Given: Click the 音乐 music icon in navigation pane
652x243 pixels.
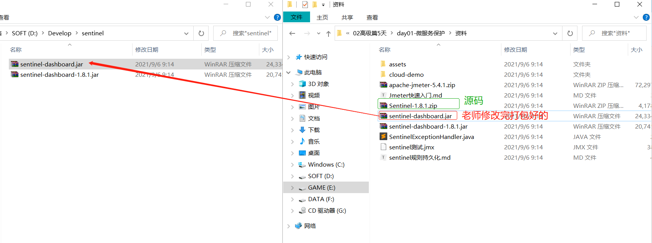Looking at the screenshot, I should [x=302, y=141].
